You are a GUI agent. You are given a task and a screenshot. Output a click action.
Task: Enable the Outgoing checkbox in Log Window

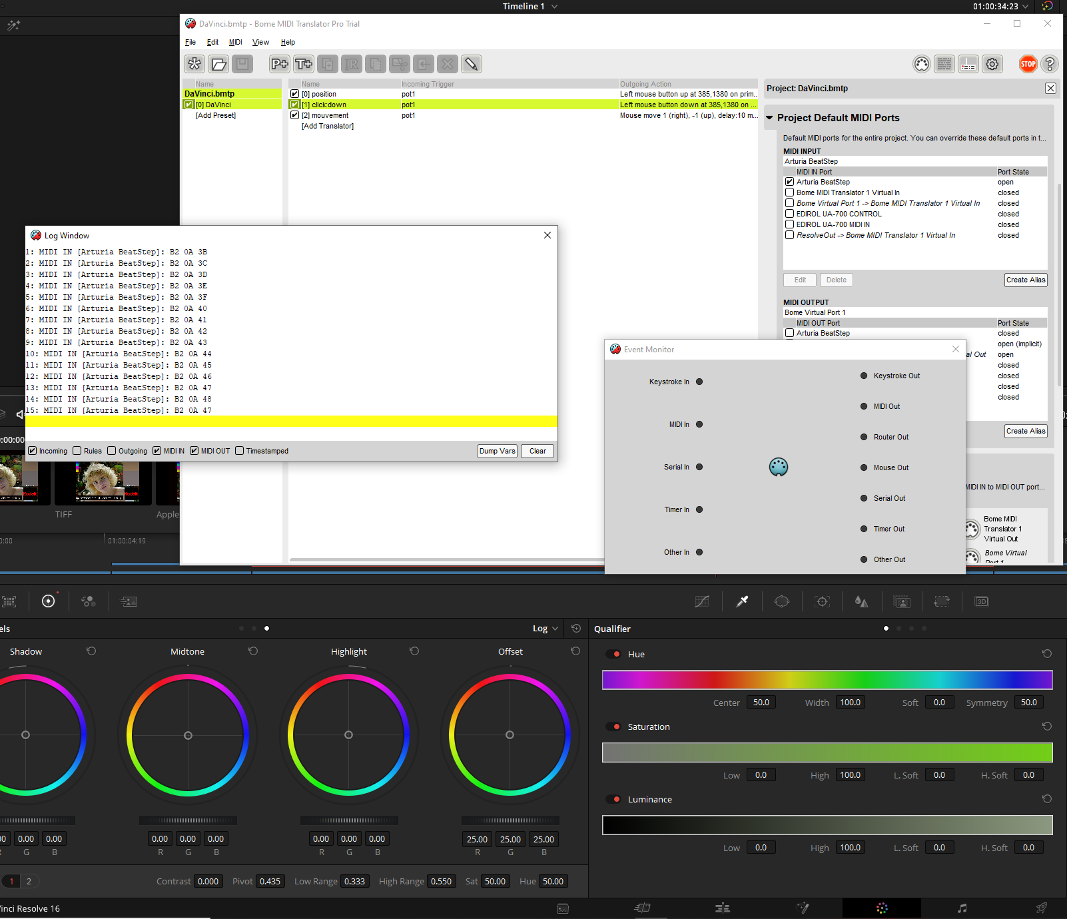(111, 451)
